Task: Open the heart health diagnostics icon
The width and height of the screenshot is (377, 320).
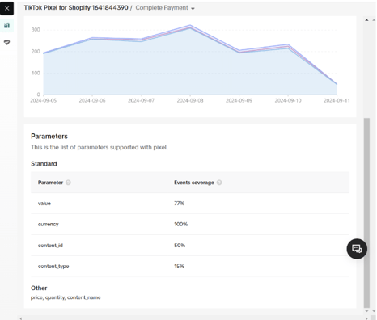Action: coord(6,42)
